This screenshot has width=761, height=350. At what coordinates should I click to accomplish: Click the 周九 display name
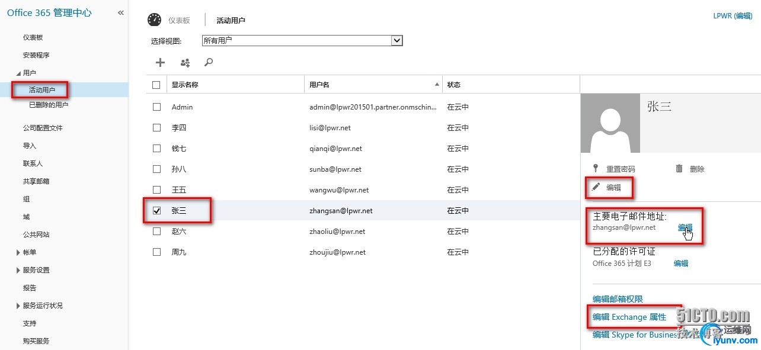click(x=179, y=252)
